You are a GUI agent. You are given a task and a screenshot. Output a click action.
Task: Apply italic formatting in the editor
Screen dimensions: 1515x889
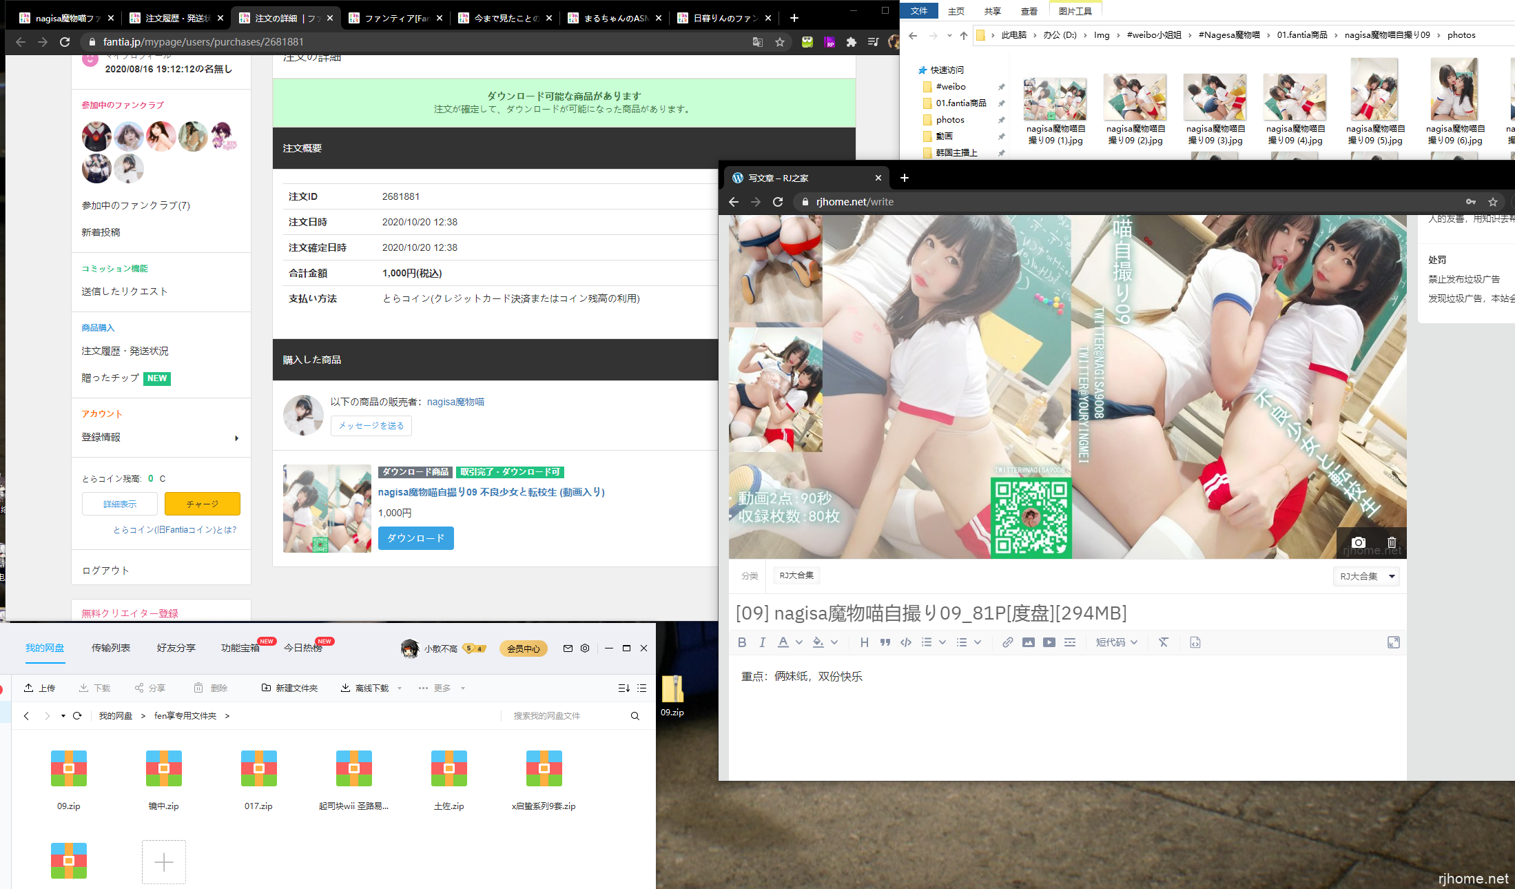pyautogui.click(x=762, y=642)
